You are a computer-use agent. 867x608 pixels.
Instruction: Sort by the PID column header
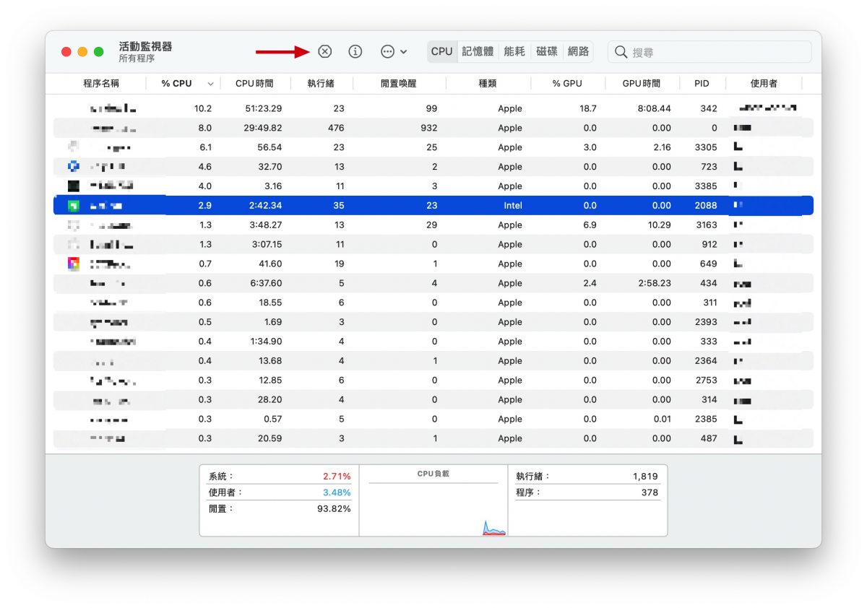[702, 83]
